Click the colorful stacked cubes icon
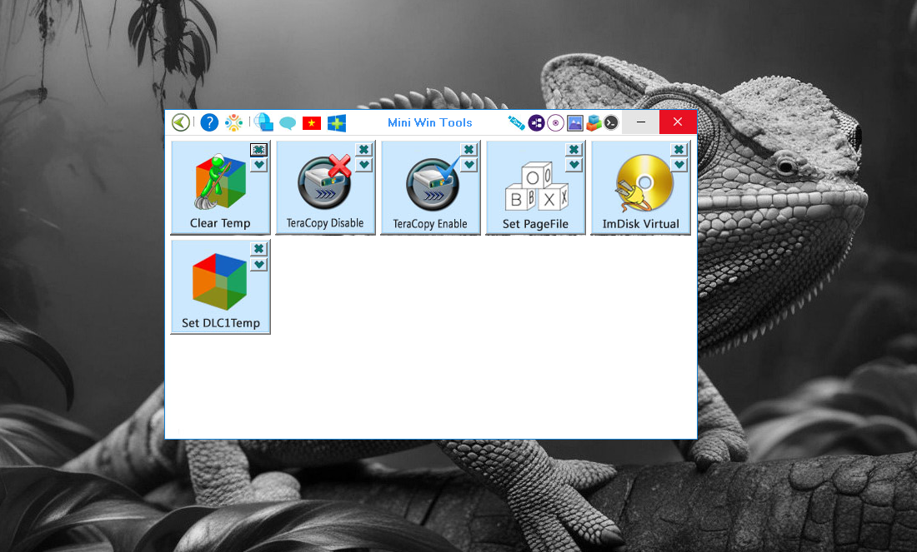This screenshot has width=917, height=552. 593,123
